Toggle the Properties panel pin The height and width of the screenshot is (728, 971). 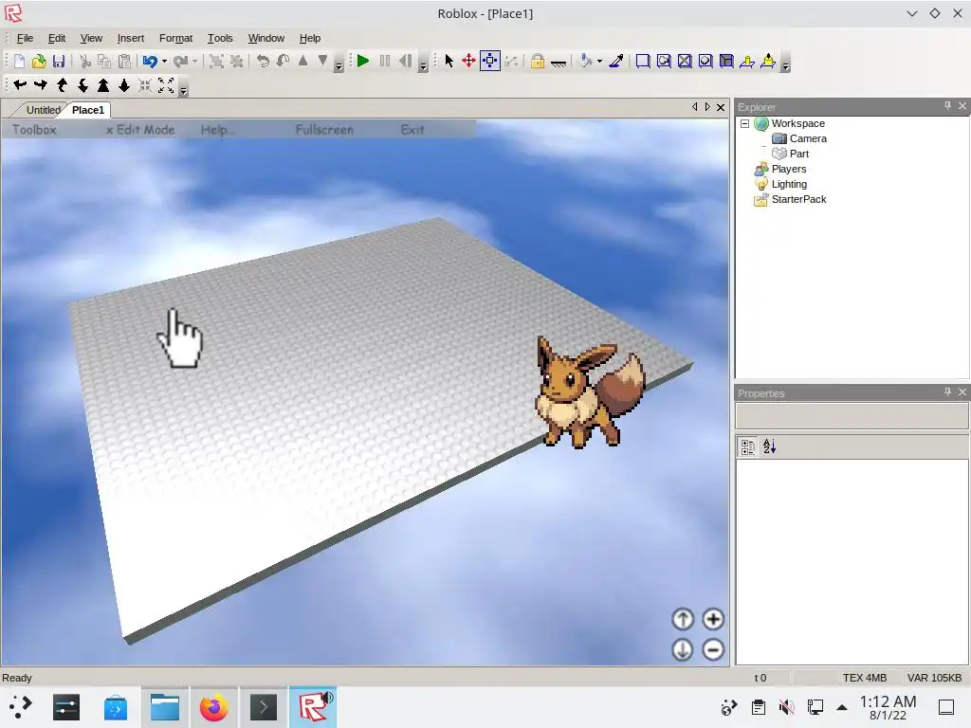(x=947, y=391)
